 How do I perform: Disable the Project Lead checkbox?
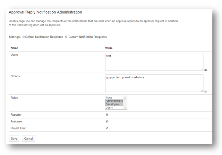[x=107, y=128]
